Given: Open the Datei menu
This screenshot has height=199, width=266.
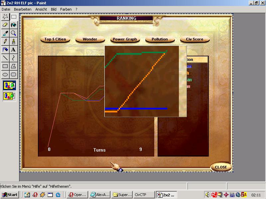Looking at the screenshot, I should click(6, 9).
